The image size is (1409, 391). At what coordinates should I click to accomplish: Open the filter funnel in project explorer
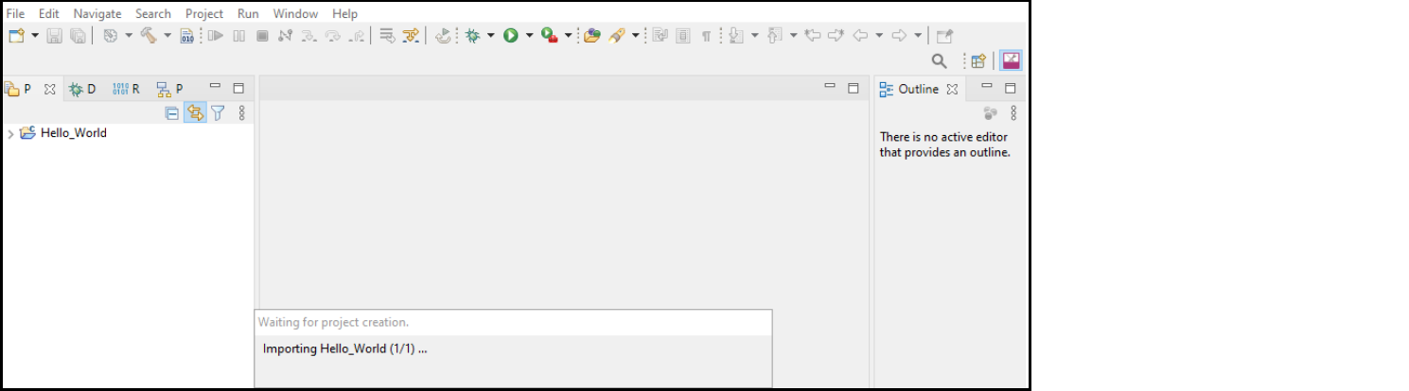click(218, 113)
